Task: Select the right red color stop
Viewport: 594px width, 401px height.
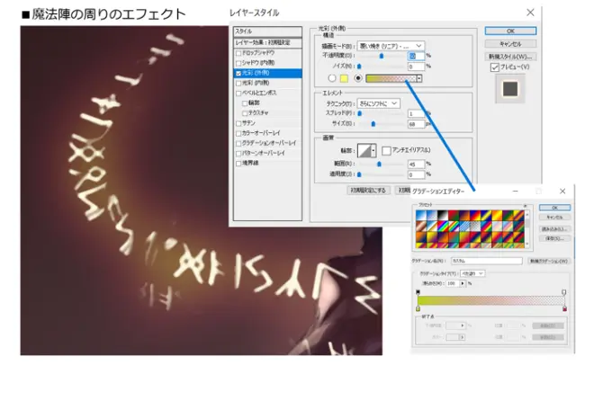Action: pos(564,308)
